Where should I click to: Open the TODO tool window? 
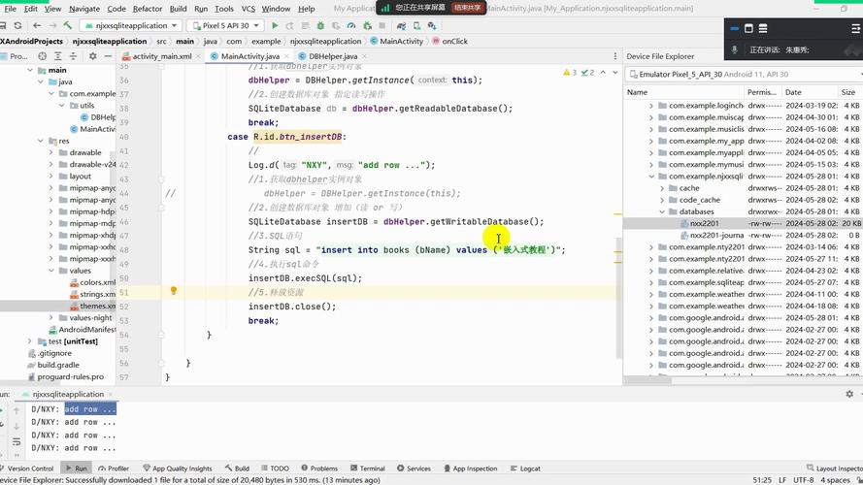[275, 469]
